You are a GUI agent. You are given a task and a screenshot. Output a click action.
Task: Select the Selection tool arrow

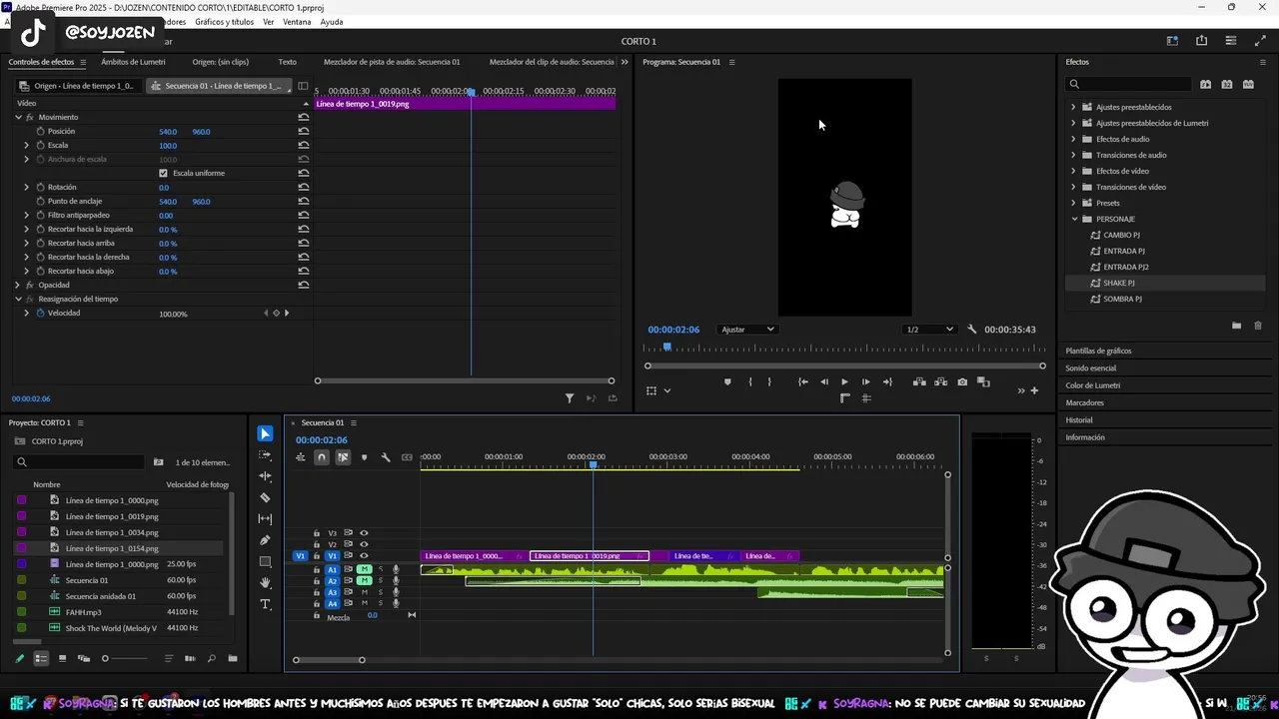click(x=265, y=433)
